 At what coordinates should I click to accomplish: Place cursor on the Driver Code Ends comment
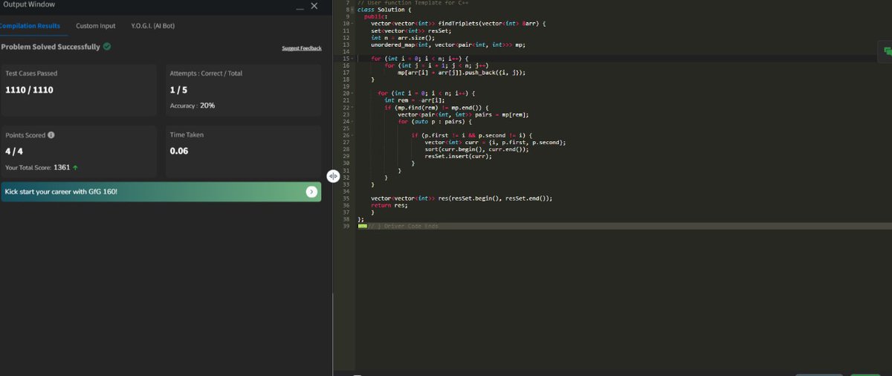pyautogui.click(x=403, y=226)
